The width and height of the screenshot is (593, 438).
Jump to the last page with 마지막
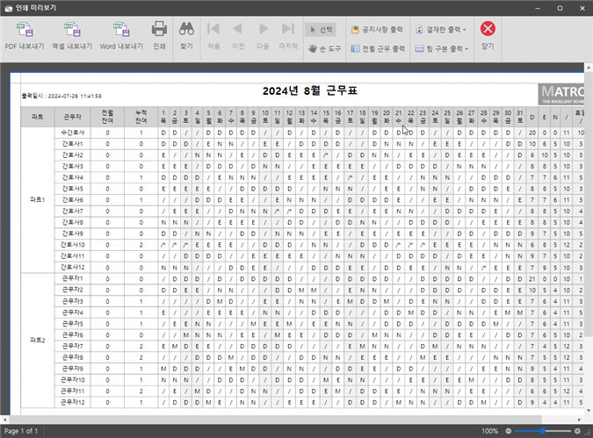[288, 34]
